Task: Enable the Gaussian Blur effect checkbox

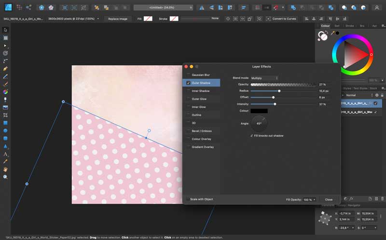Action: (x=189, y=75)
